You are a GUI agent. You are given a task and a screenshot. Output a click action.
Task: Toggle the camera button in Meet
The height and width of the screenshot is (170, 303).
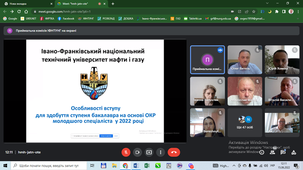[138, 152]
